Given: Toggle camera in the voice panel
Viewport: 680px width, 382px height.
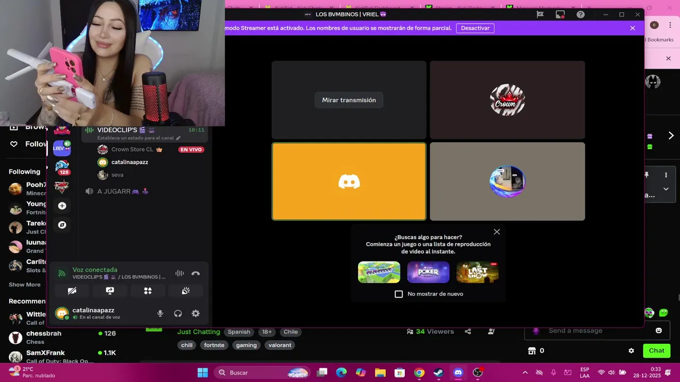Looking at the screenshot, I should click(x=72, y=291).
